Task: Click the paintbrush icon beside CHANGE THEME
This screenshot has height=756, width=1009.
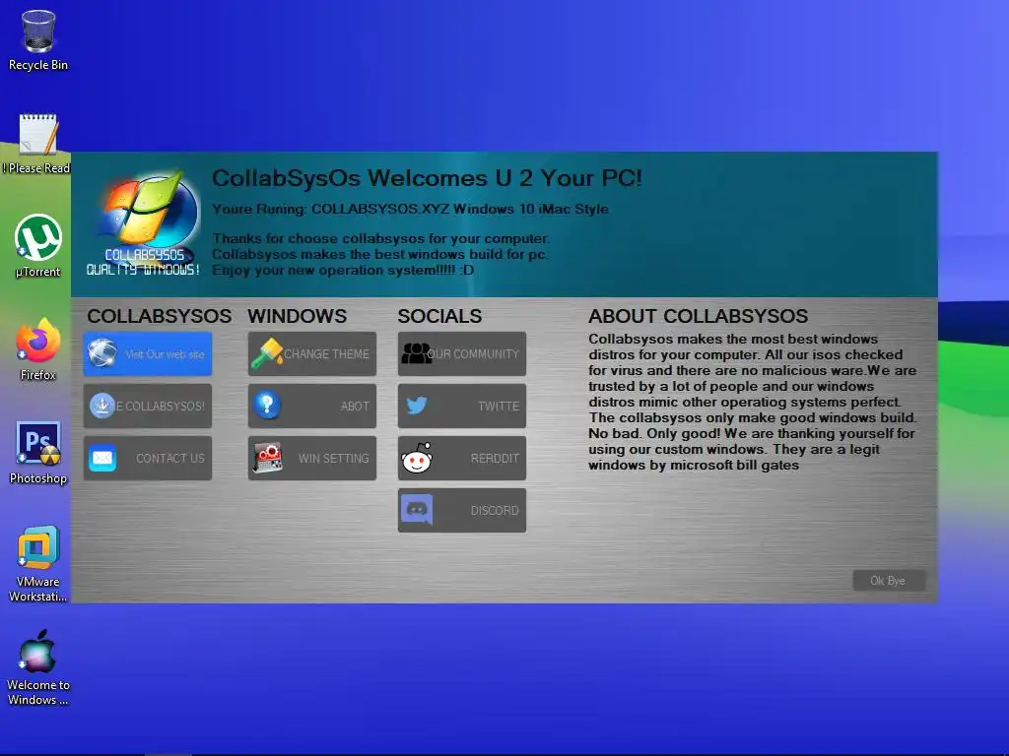Action: click(x=267, y=353)
